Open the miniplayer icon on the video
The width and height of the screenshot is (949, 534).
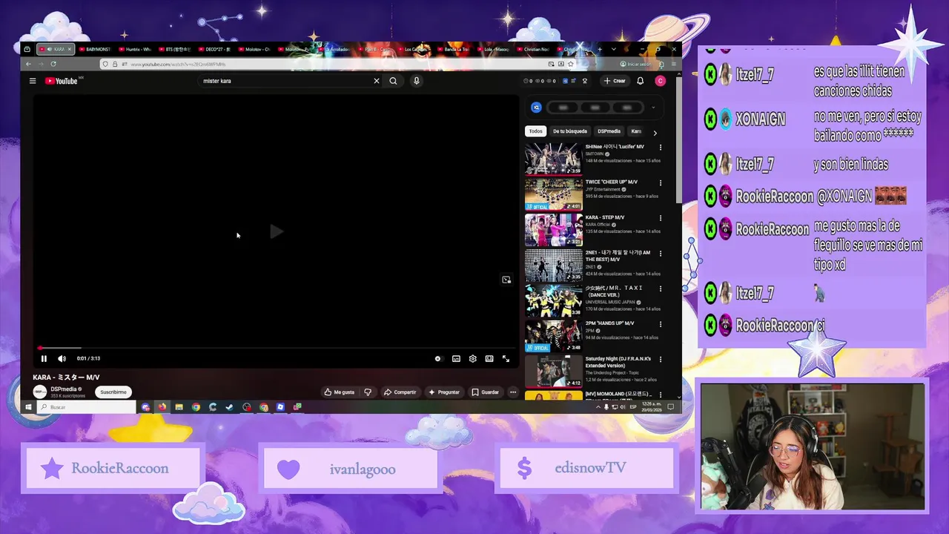click(x=506, y=280)
